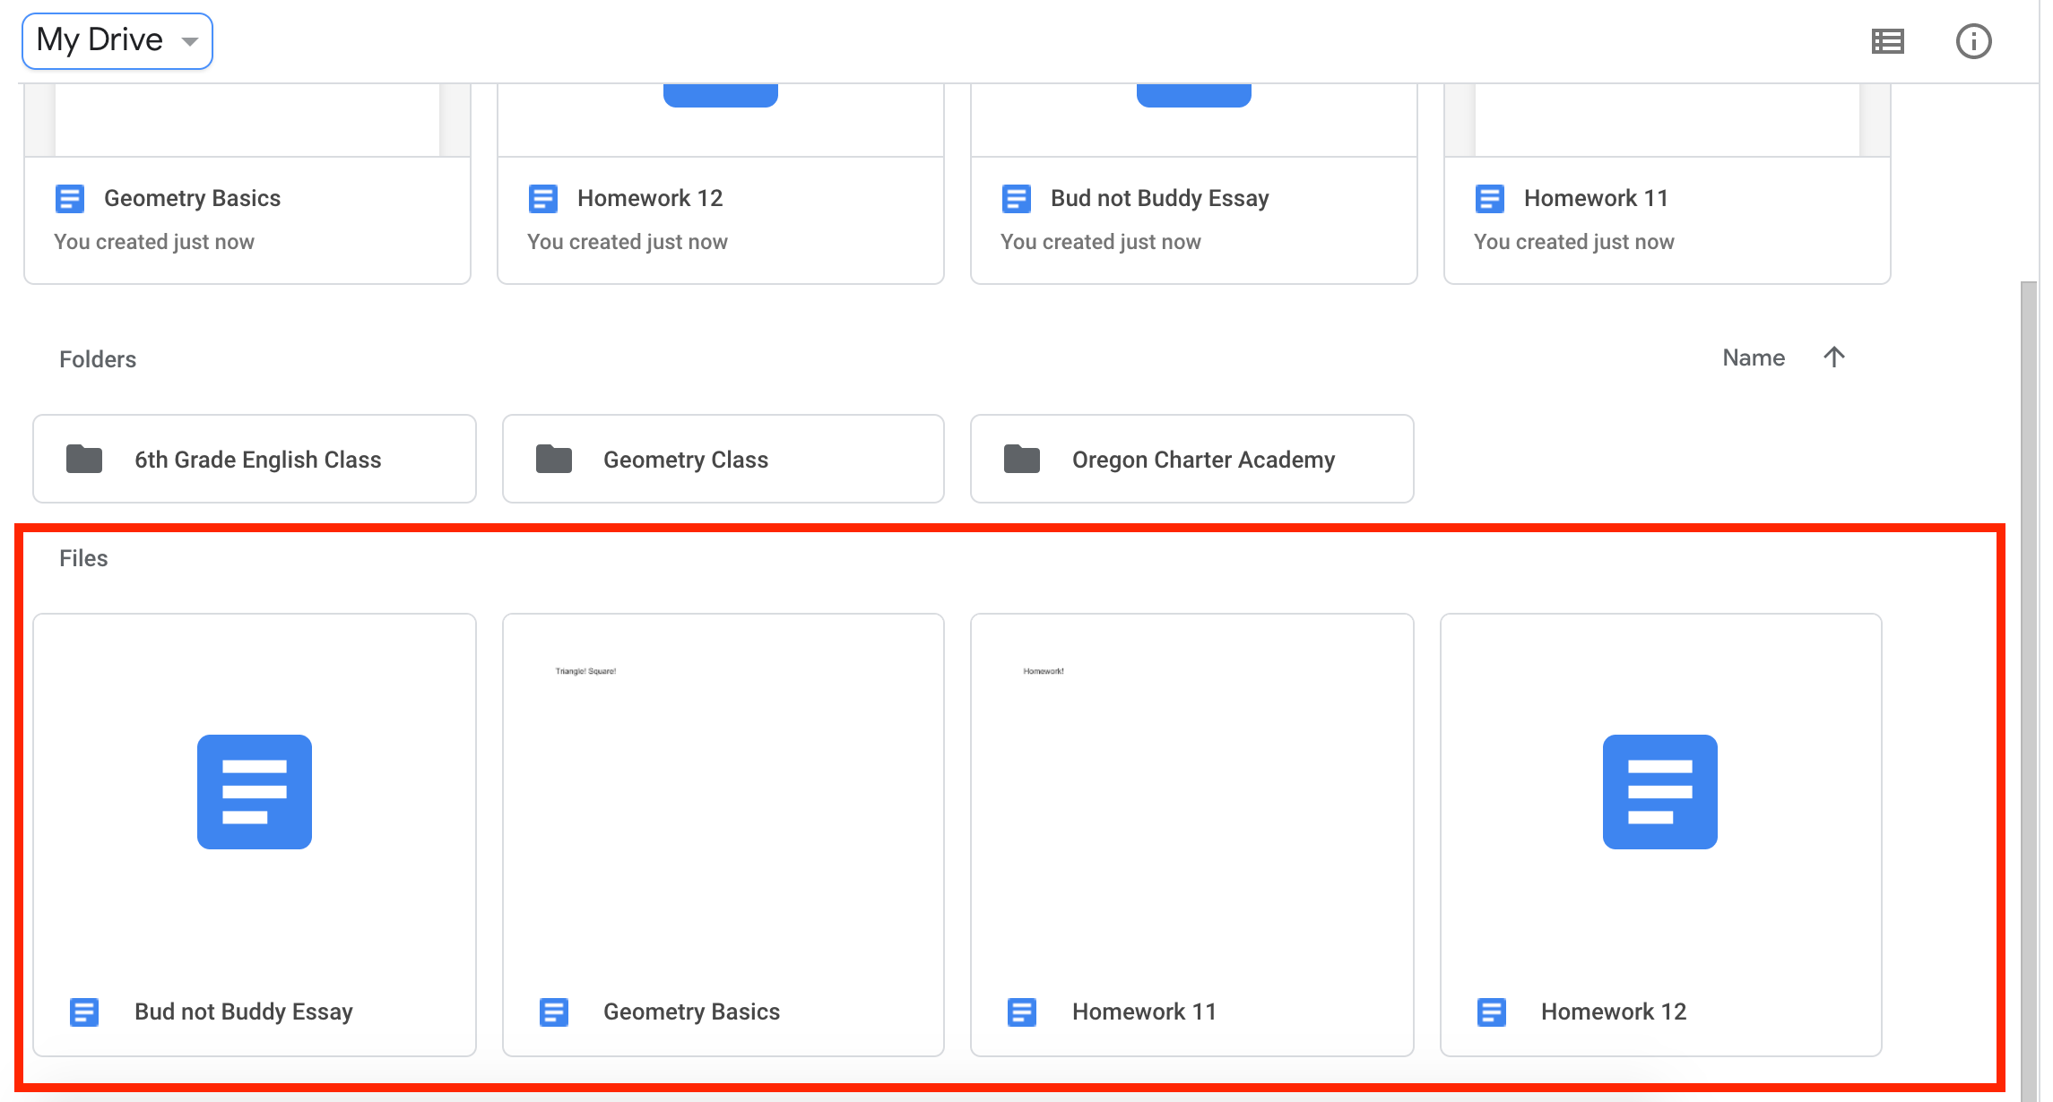Click the Folders section heading
Screen dimensions: 2053x1102
pyautogui.click(x=98, y=359)
